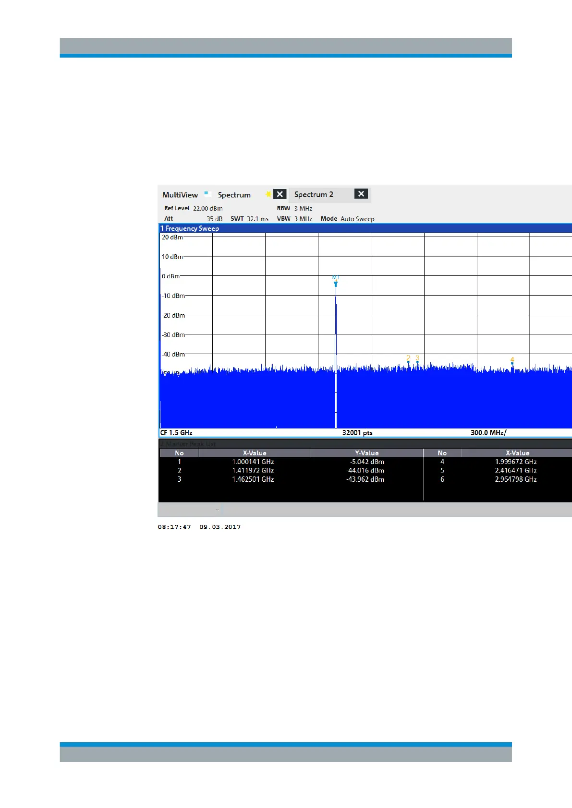
Task: Click the 300.0 MHz/ span label
Action: (x=488, y=433)
